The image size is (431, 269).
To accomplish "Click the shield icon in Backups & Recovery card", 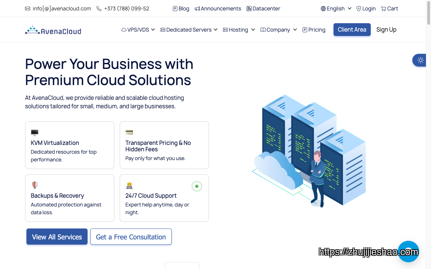I will (35, 185).
